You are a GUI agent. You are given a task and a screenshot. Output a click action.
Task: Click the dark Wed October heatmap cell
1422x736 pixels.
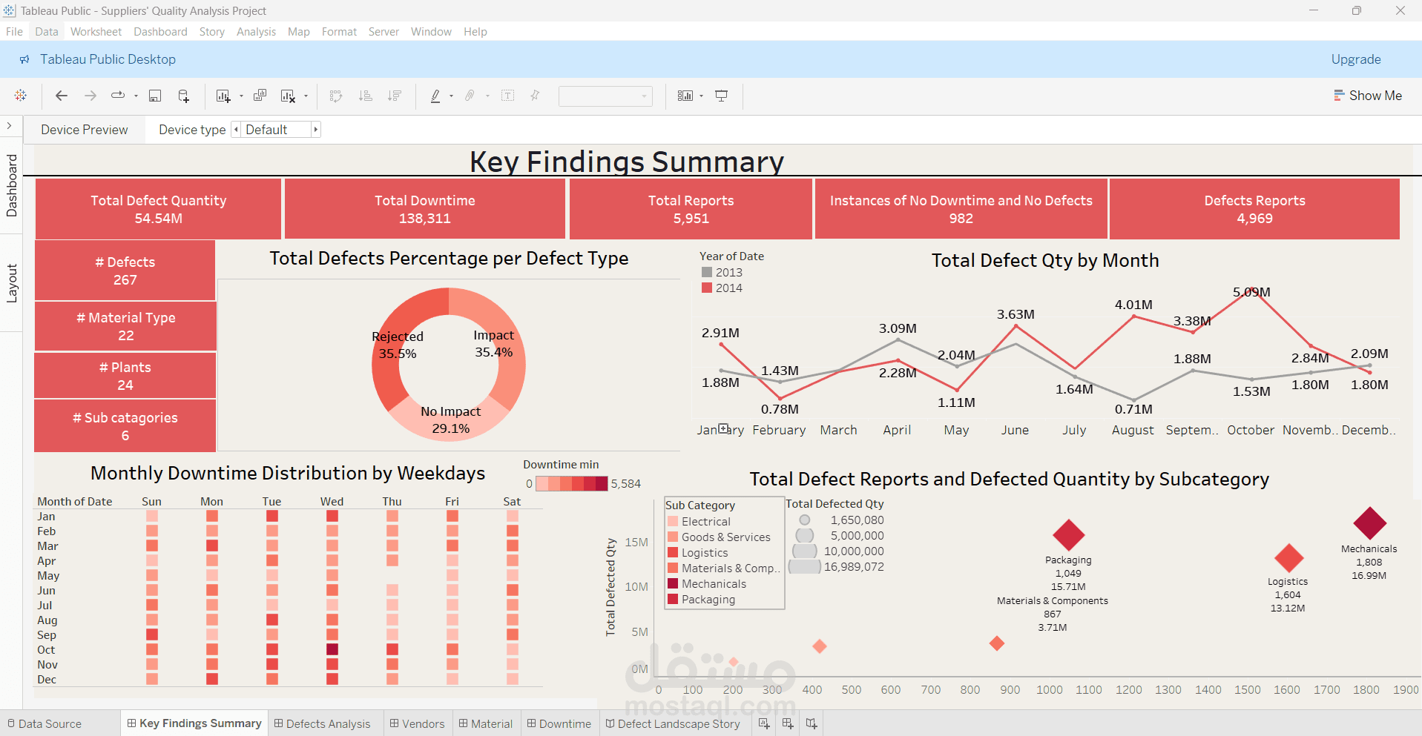(x=332, y=649)
